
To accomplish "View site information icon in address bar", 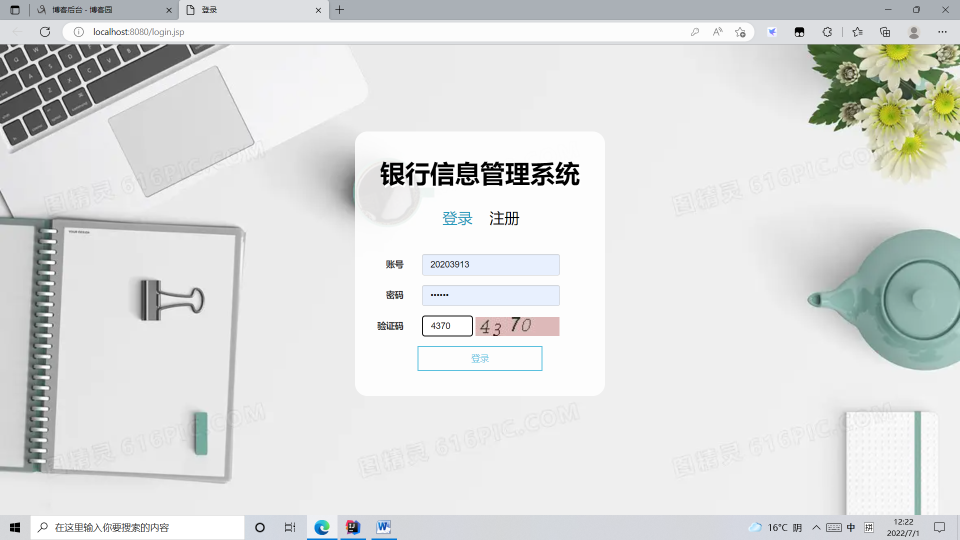I will click(x=78, y=32).
